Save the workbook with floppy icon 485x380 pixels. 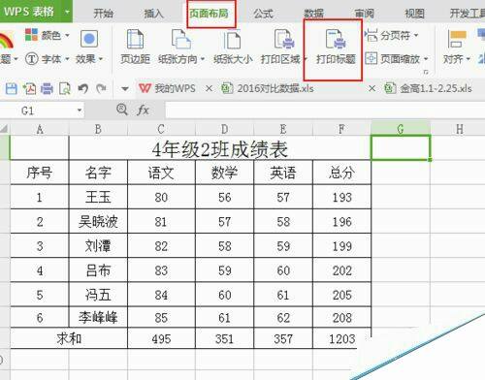click(12, 88)
